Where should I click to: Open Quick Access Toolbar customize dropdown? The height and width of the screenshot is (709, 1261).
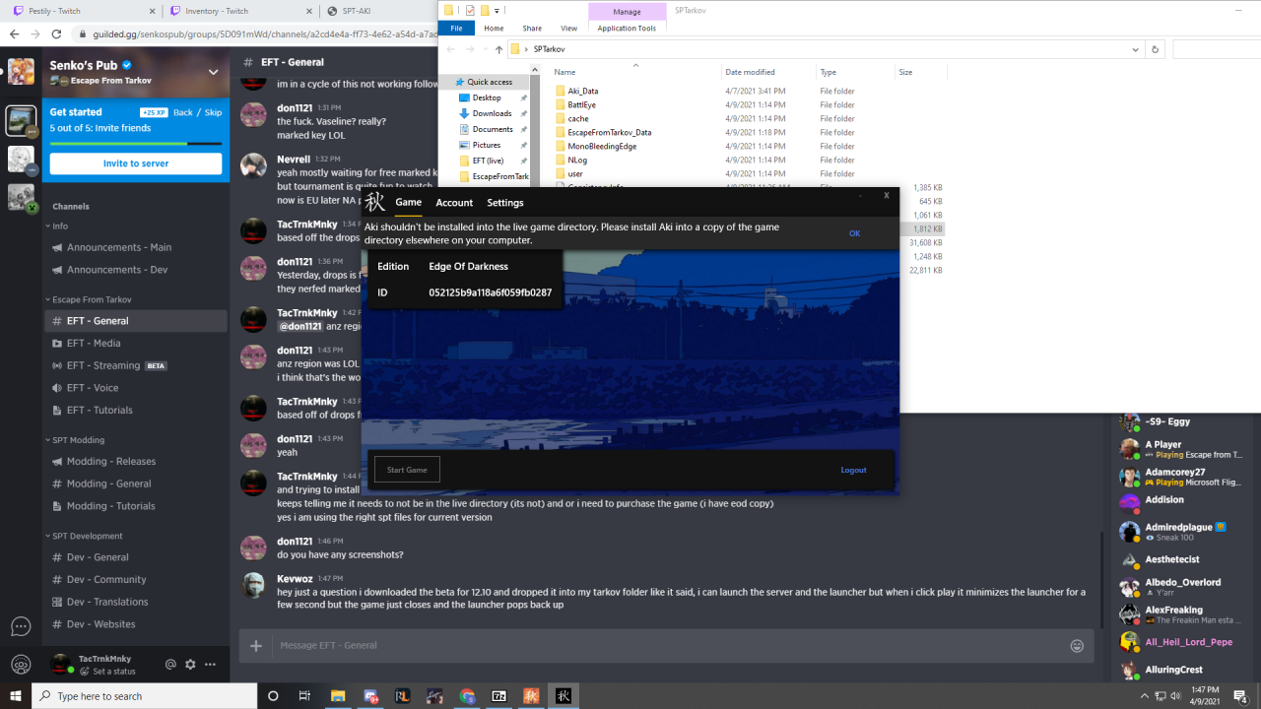tap(498, 11)
